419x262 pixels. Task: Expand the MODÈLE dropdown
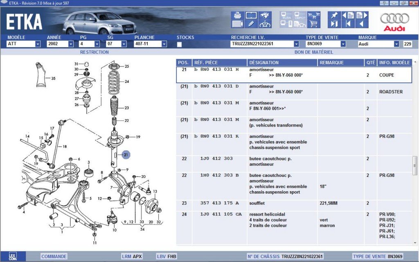(x=38, y=44)
